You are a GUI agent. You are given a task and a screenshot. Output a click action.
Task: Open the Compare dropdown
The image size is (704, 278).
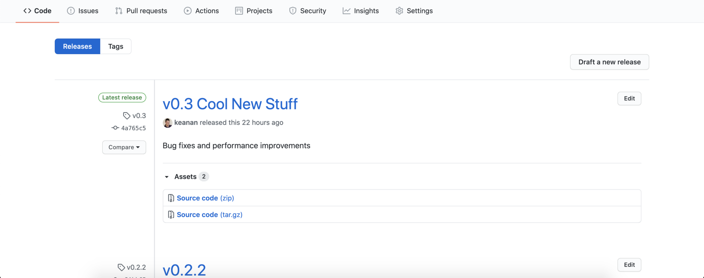[x=124, y=147]
